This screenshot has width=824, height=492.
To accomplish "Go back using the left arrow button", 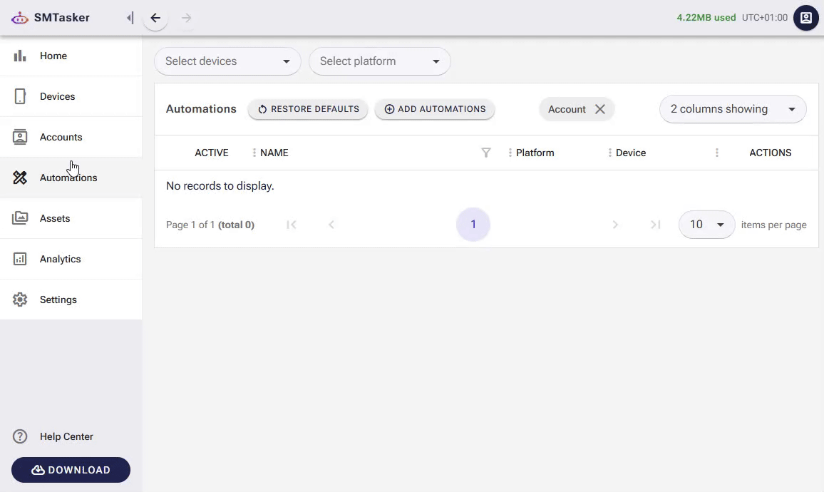I will click(x=155, y=18).
